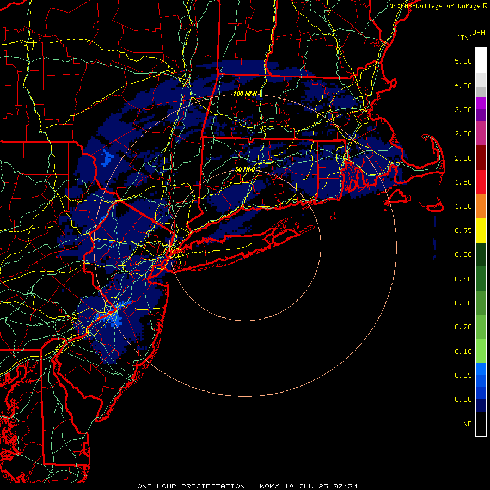This screenshot has width=490, height=490.
Task: Click the NEXLAB-College of DuPage credit text
Action: click(434, 6)
